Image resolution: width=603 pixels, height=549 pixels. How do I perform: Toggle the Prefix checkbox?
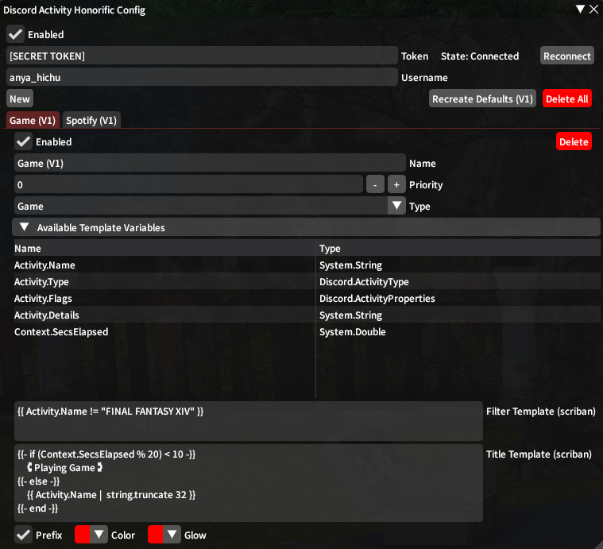[x=23, y=535]
